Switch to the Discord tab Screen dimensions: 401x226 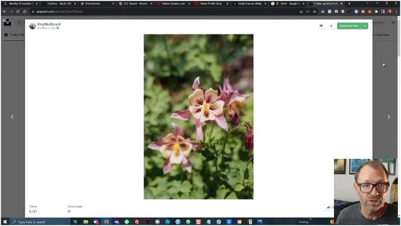[x=135, y=4]
